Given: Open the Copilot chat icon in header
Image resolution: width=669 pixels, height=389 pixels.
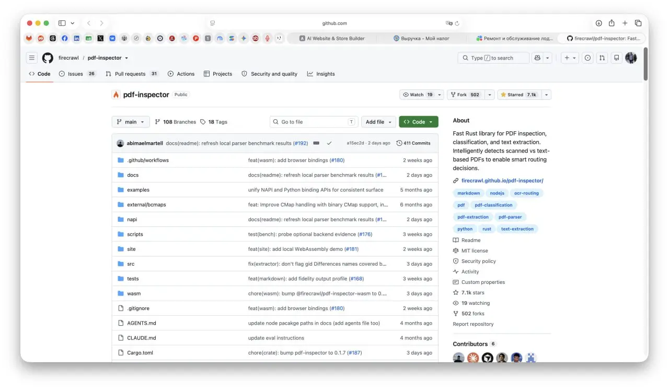Looking at the screenshot, I should click(x=537, y=58).
